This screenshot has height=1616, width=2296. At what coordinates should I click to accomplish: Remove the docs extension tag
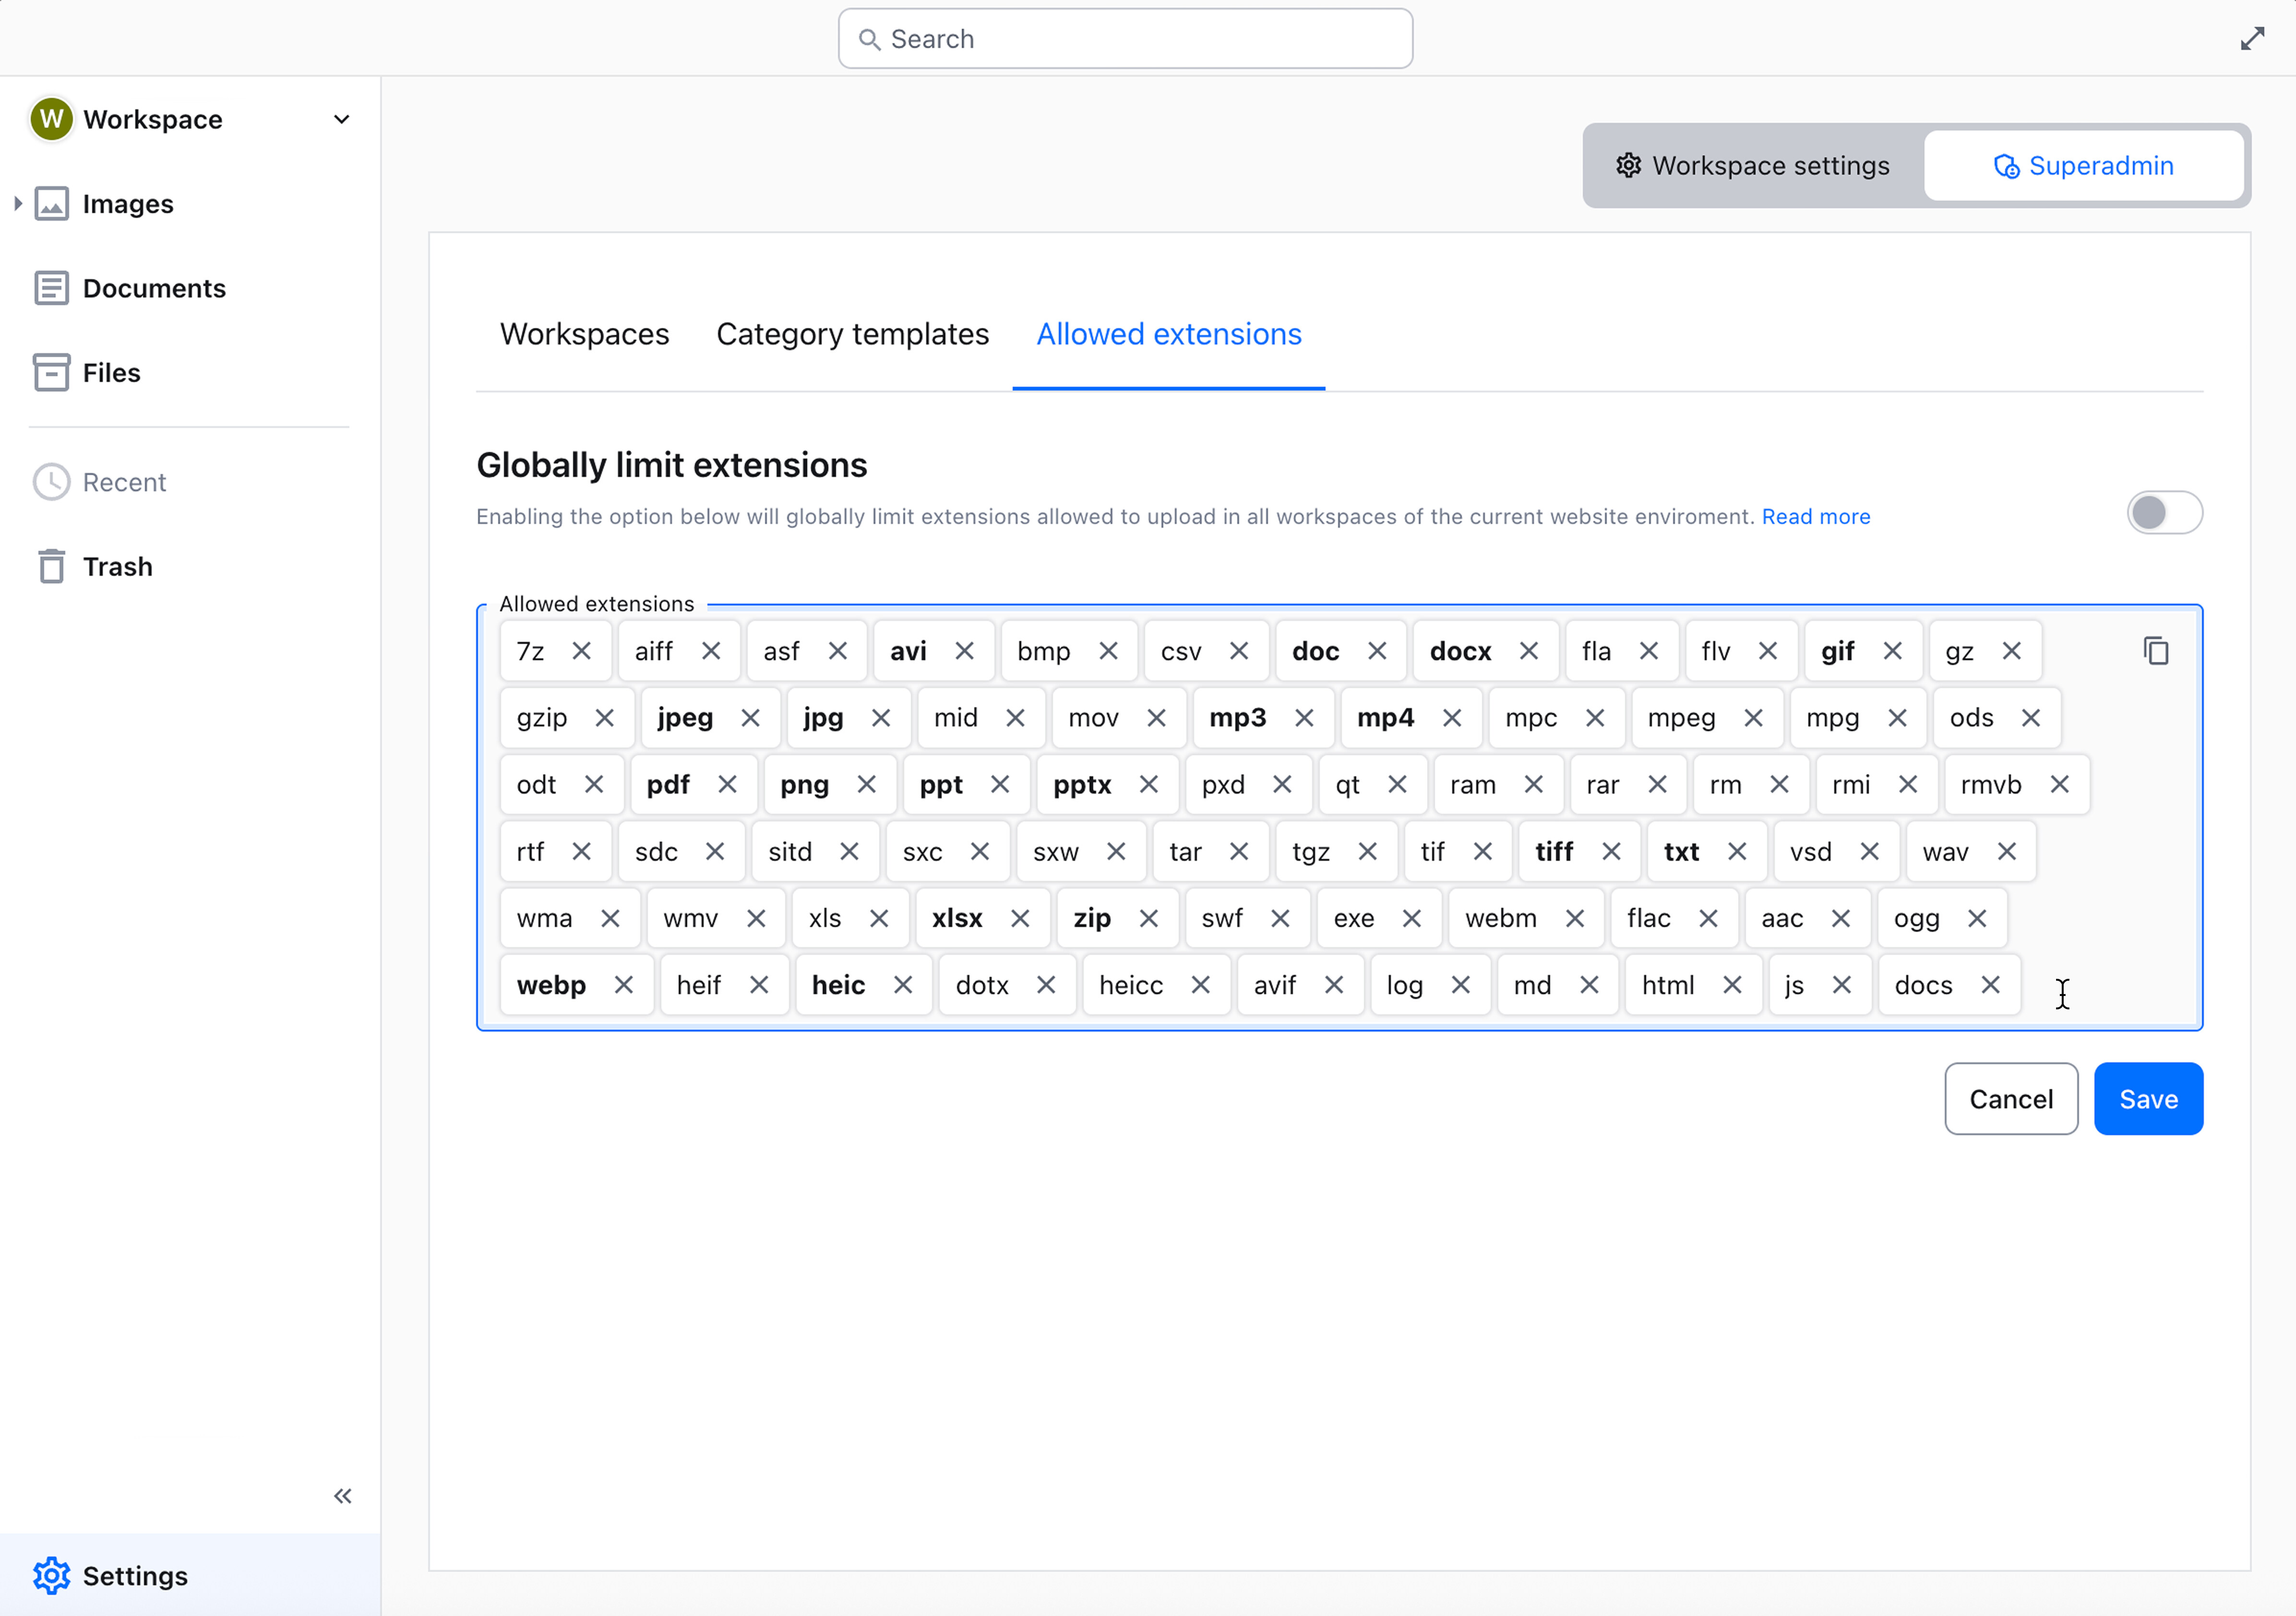tap(1990, 985)
